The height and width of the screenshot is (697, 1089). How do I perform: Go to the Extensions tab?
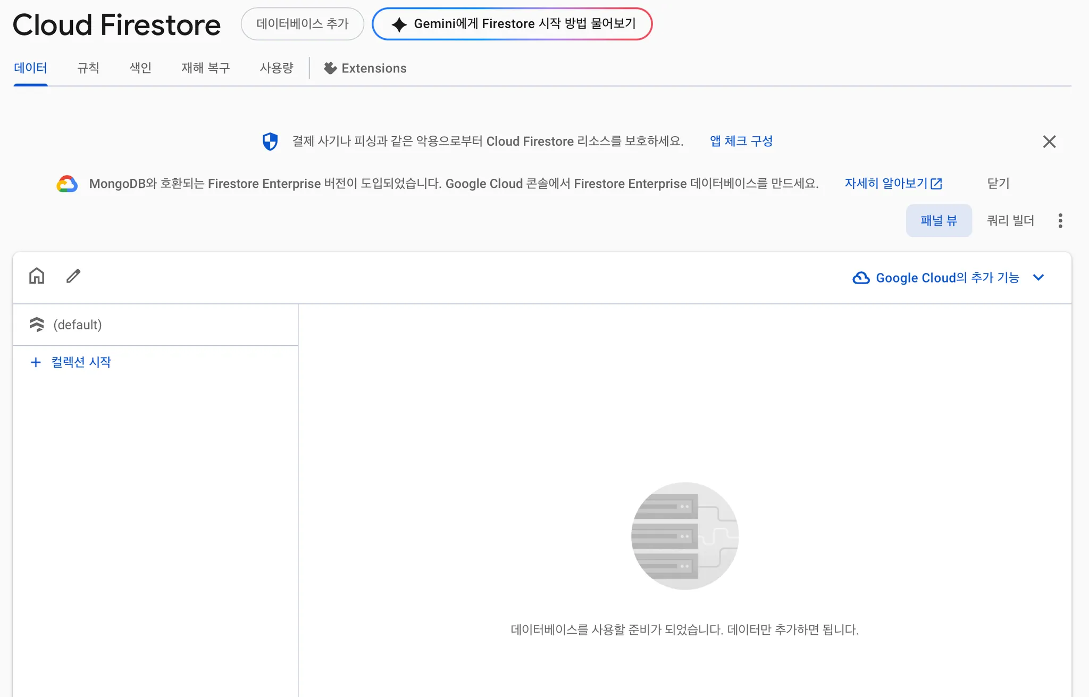tap(366, 68)
